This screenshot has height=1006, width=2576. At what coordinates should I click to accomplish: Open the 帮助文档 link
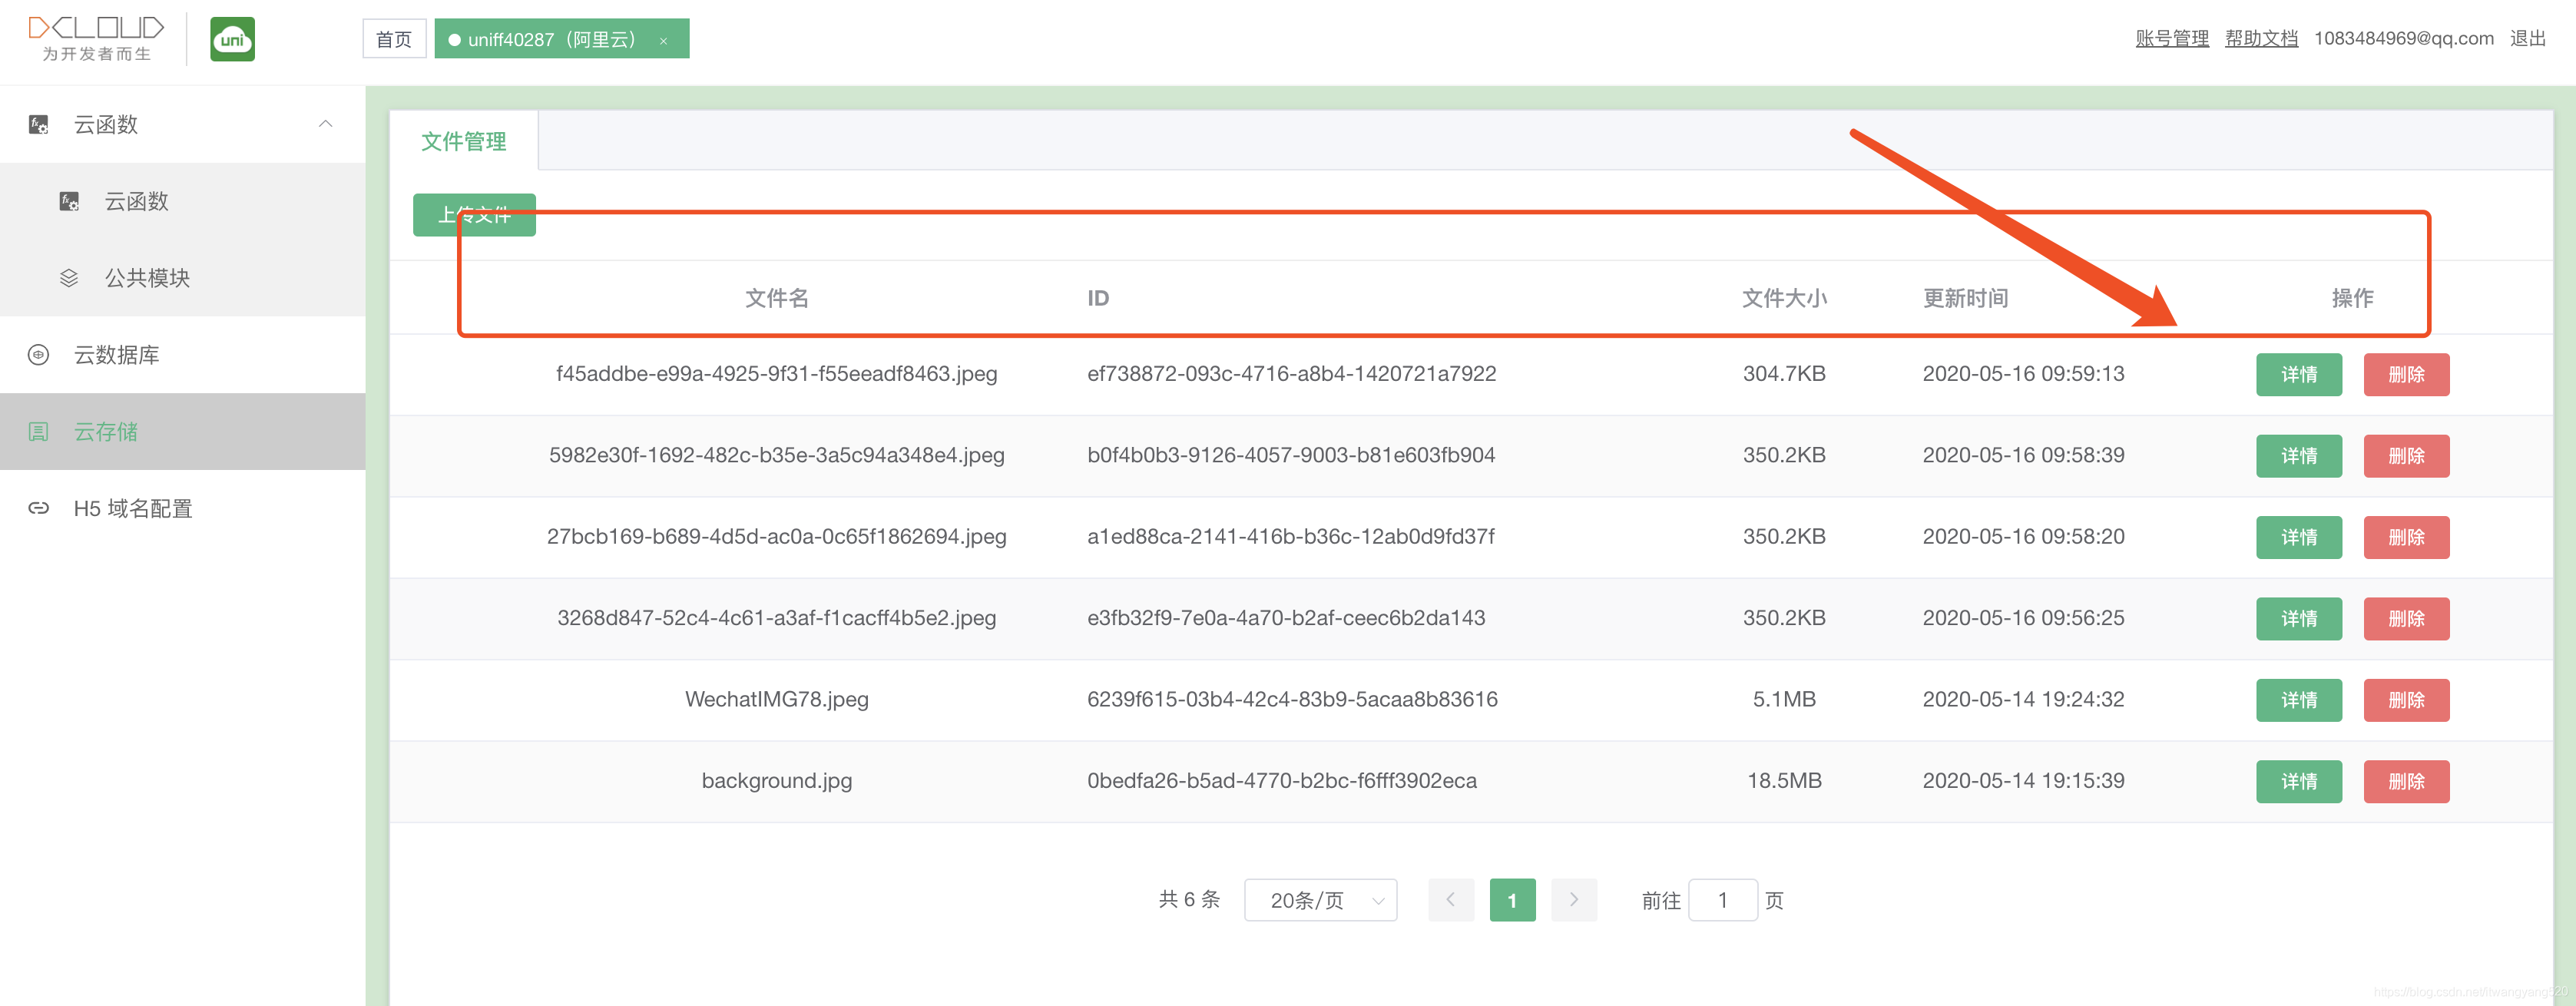(x=2261, y=38)
